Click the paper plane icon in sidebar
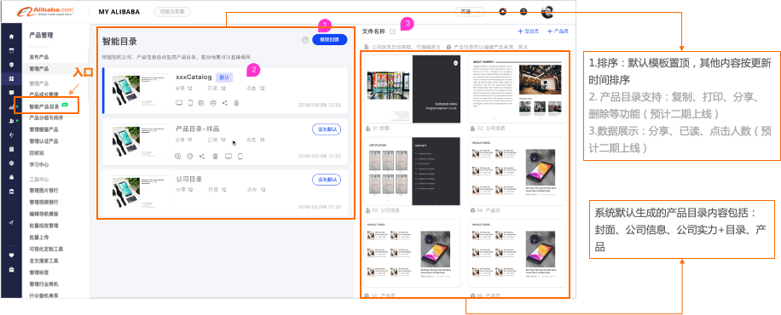The height and width of the screenshot is (315, 781). (11, 222)
